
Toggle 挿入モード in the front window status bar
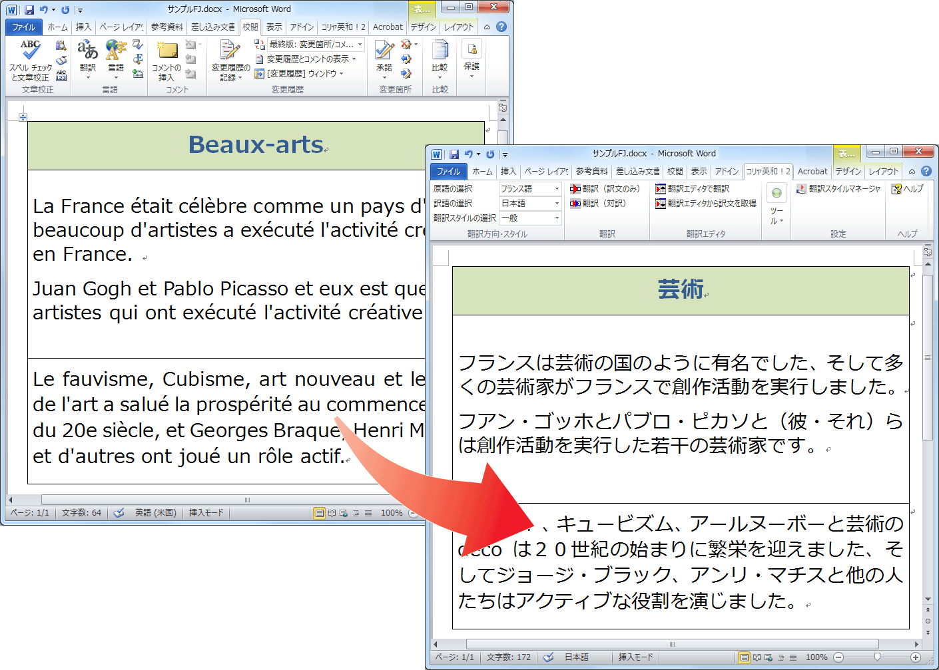(x=635, y=657)
